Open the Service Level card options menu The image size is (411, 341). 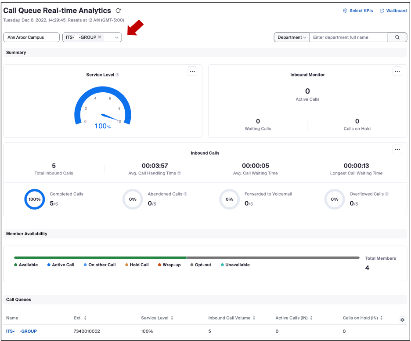192,71
